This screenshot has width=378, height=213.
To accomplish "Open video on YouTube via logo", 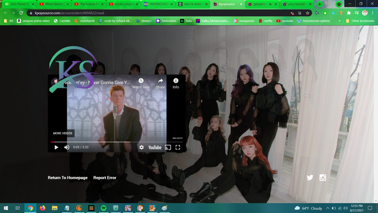I will pyautogui.click(x=155, y=147).
